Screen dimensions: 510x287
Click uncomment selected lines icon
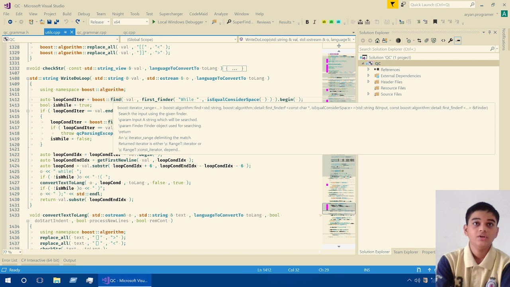tap(426, 22)
